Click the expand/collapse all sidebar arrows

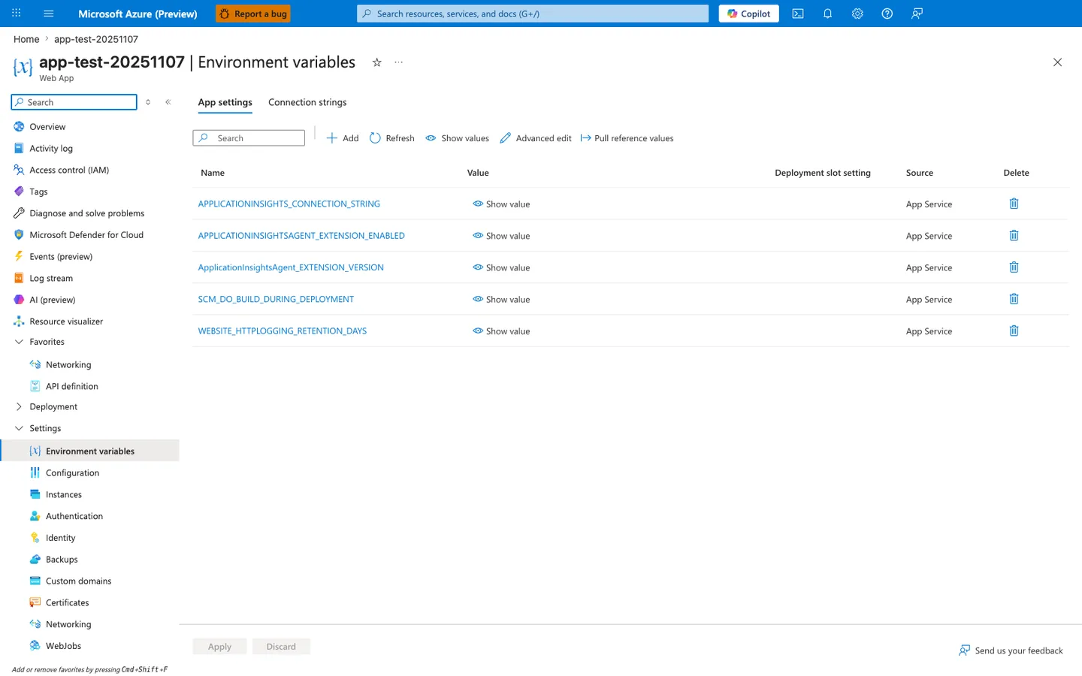(148, 102)
